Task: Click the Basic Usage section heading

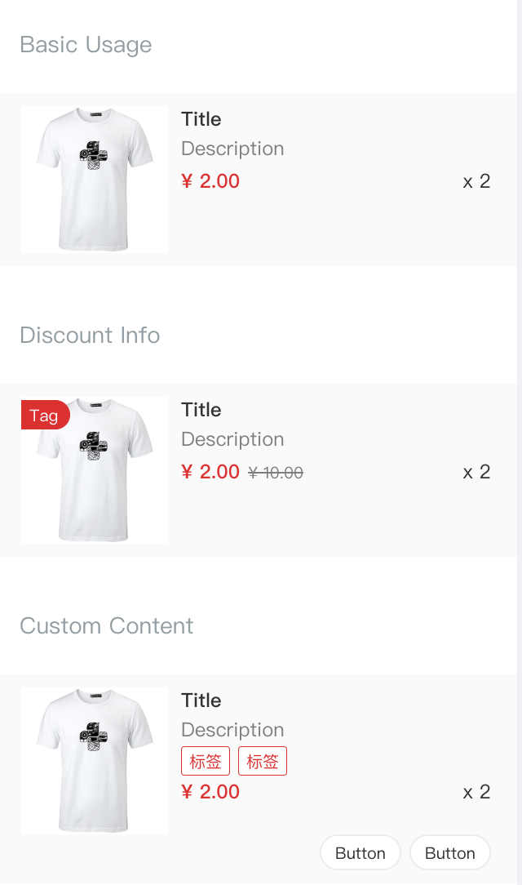Action: point(86,45)
